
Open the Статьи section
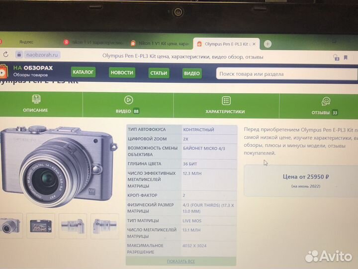click(159, 73)
